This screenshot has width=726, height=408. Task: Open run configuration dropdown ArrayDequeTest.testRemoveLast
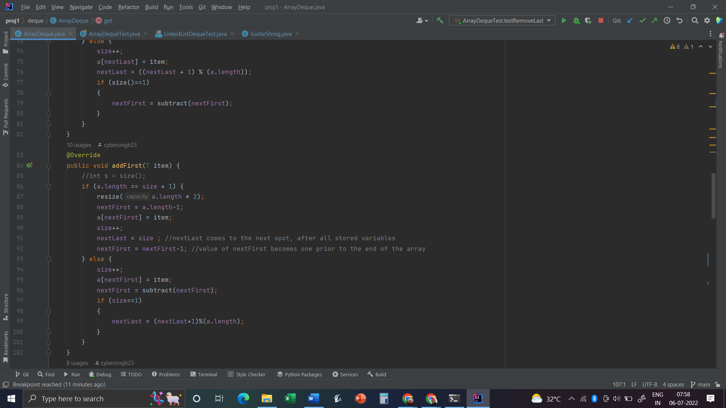[x=502, y=21]
